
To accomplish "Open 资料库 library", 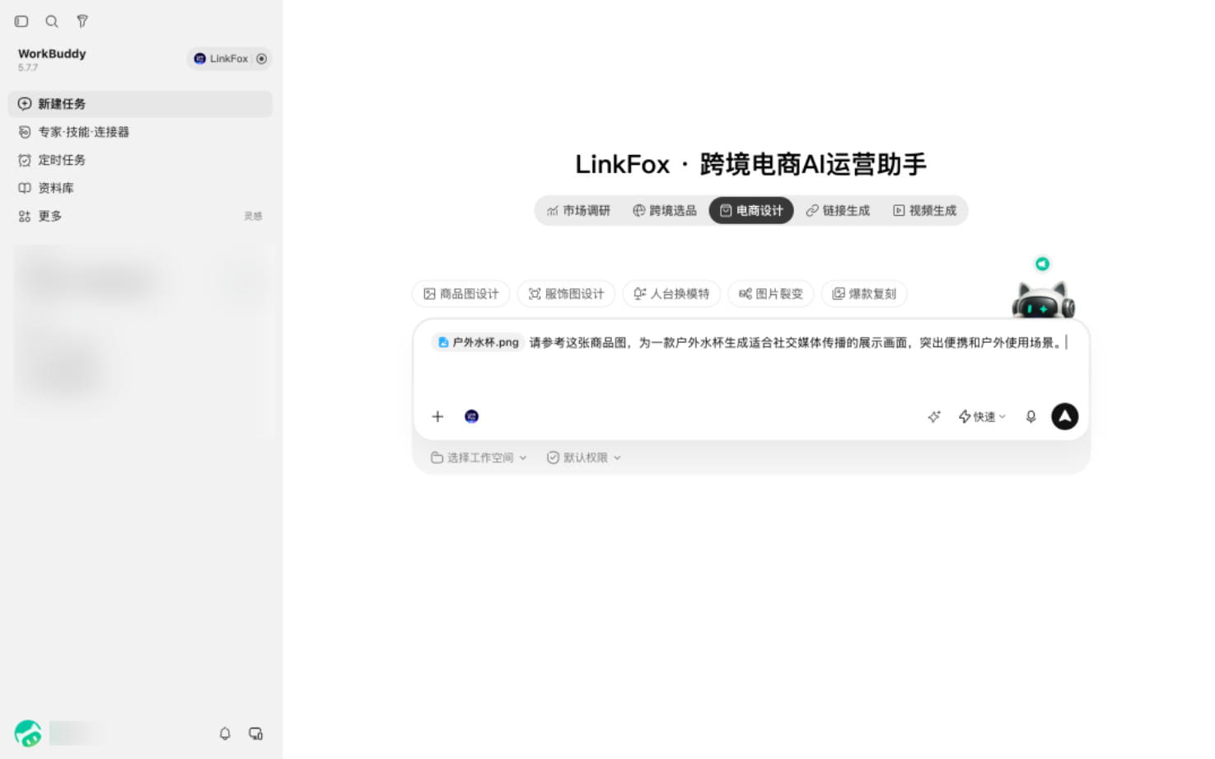I will pyautogui.click(x=140, y=188).
